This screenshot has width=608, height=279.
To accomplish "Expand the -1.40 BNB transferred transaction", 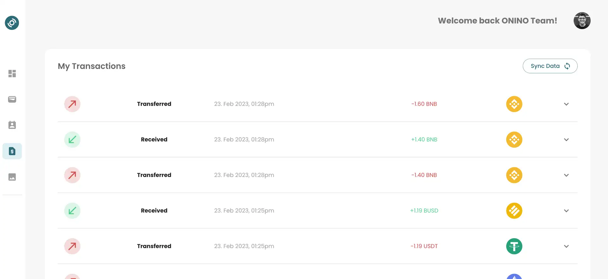I will (566, 175).
